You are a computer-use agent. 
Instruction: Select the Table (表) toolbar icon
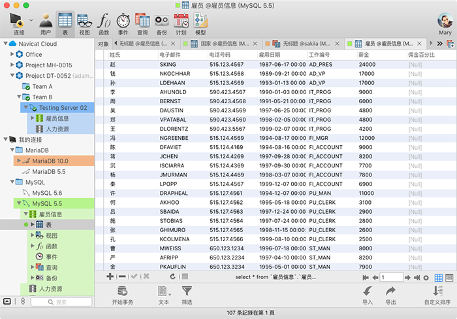click(x=65, y=24)
